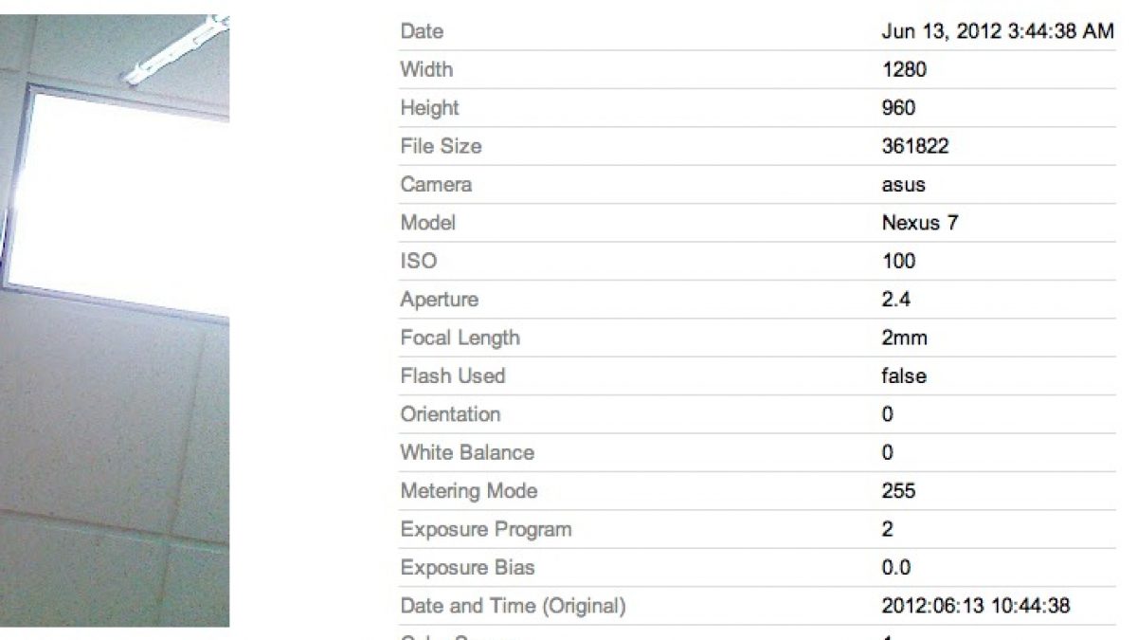Viewport: 1137px width, 640px height.
Task: Click the ISO row label
Action: [x=419, y=261]
